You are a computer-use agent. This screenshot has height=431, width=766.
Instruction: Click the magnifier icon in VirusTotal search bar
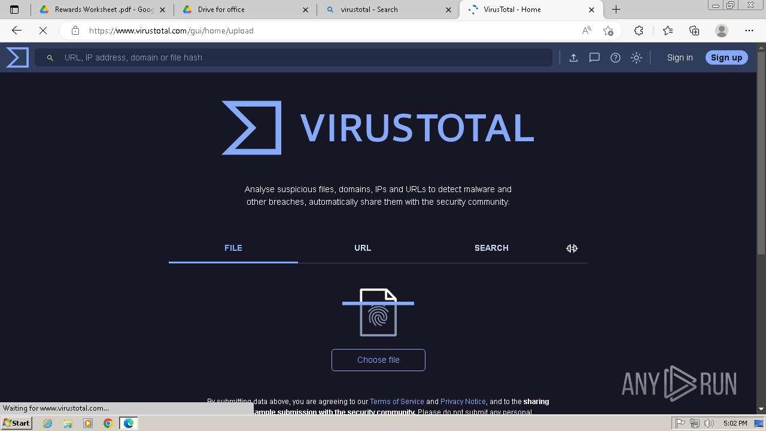(x=50, y=57)
